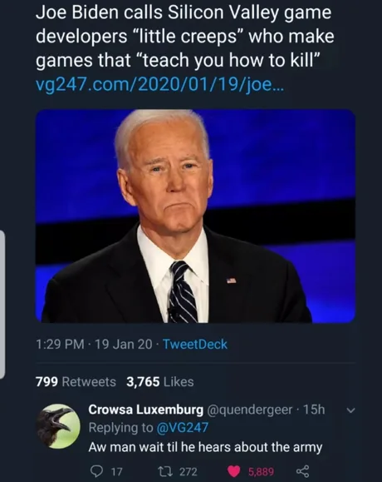View the 799 Retweets list
This screenshot has width=382, height=482.
tap(76, 382)
